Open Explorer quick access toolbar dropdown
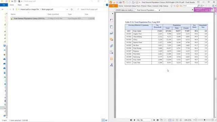Image resolution: width=217 pixels, height=122 pixels. coord(22,1)
